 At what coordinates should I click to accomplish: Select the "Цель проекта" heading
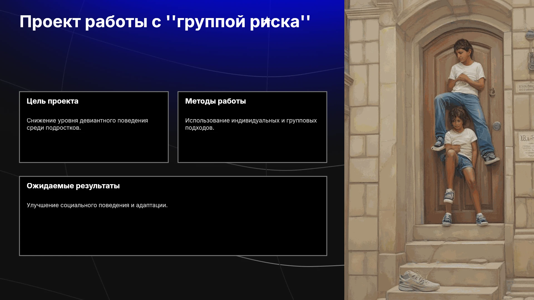coord(53,101)
